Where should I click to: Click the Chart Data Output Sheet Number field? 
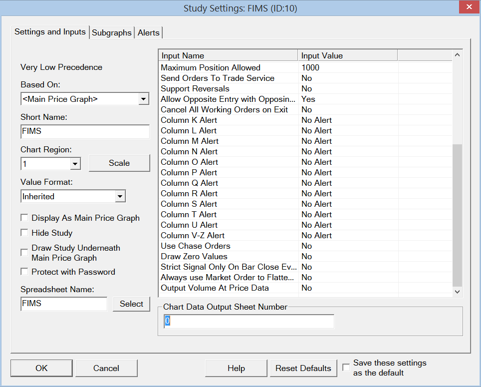pyautogui.click(x=248, y=322)
